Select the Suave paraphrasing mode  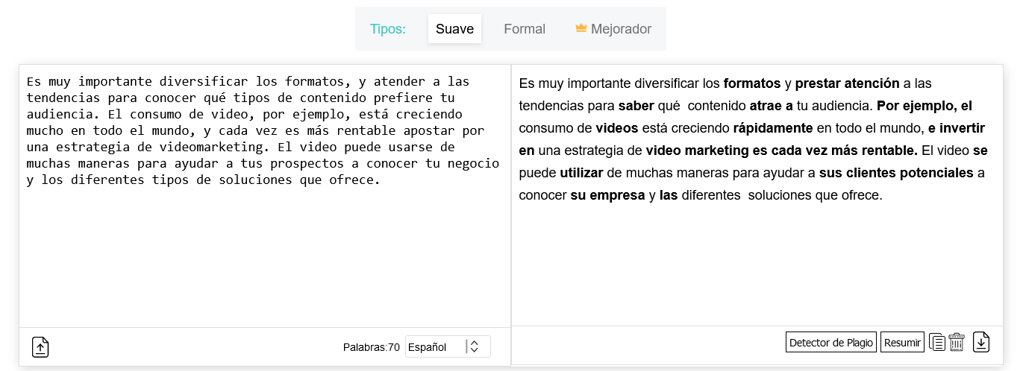[x=454, y=29]
